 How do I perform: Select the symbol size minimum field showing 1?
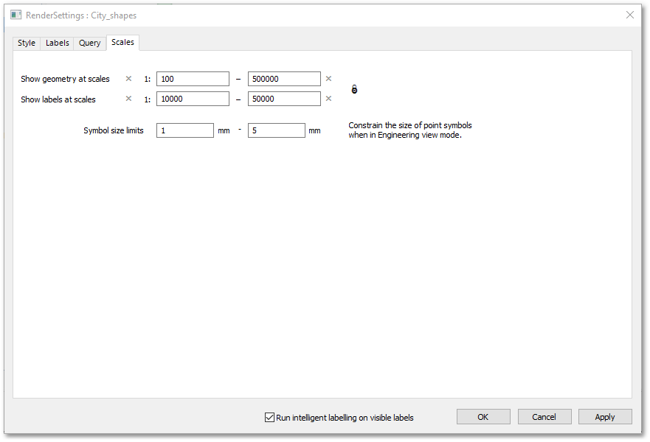[185, 130]
